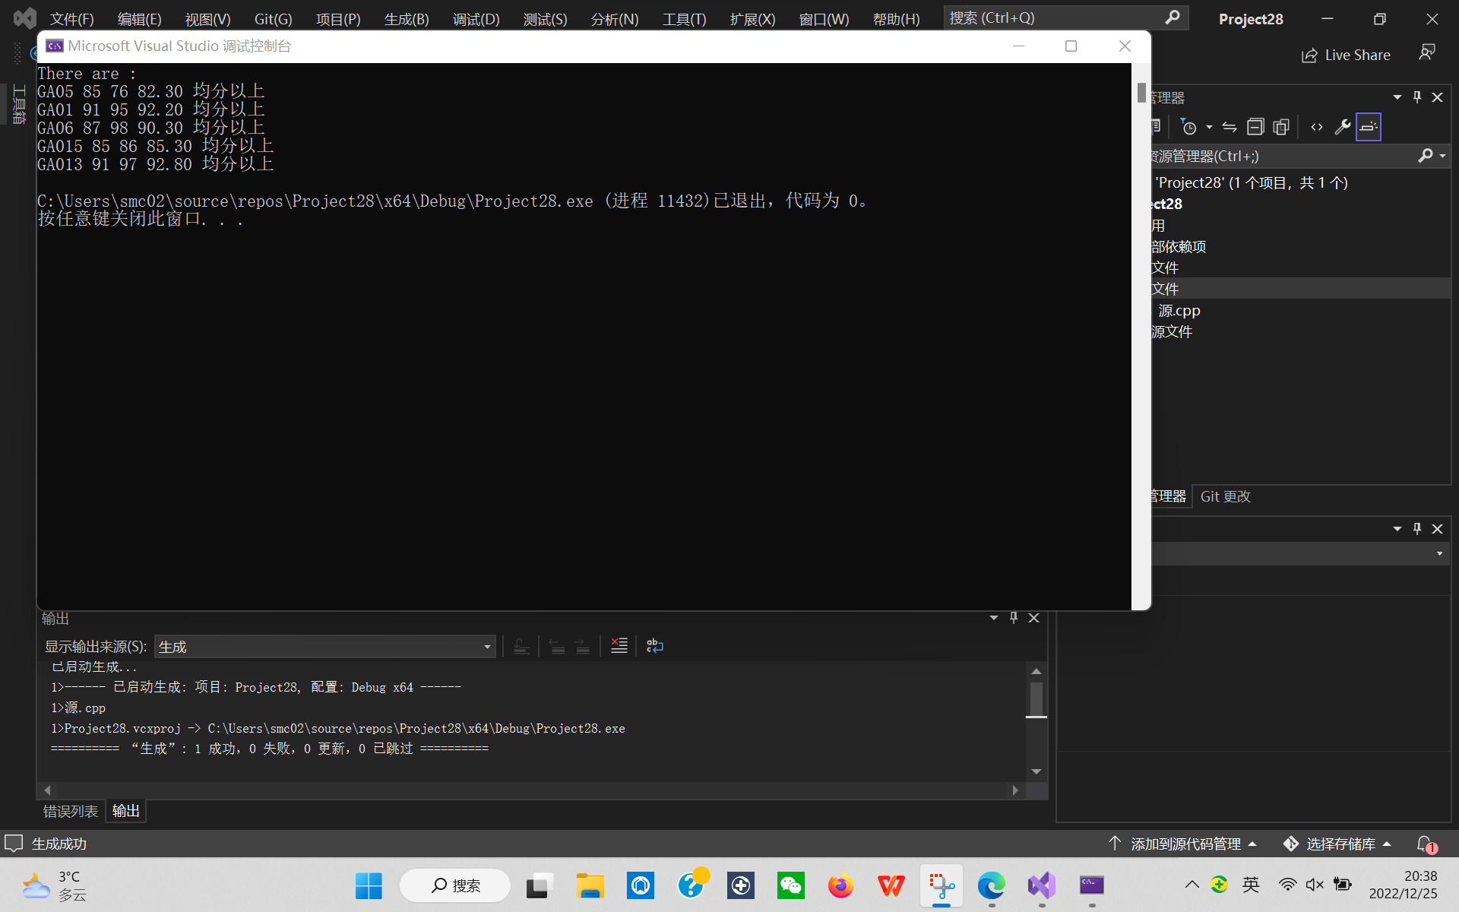Click the pending changes filter clock icon

click(1189, 127)
